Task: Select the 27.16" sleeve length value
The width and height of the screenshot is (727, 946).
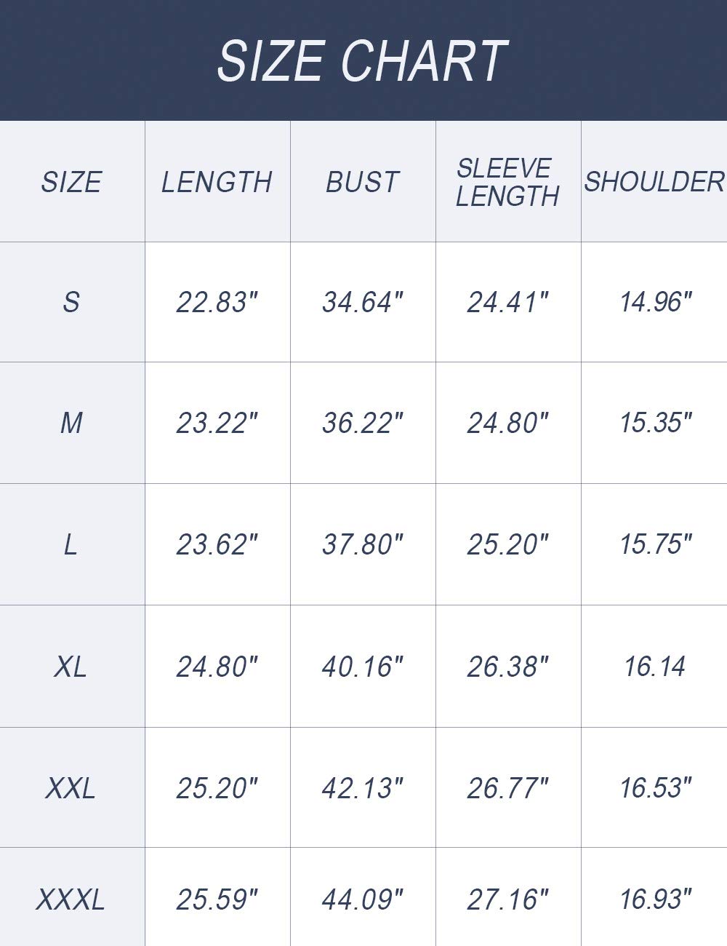Action: [507, 900]
